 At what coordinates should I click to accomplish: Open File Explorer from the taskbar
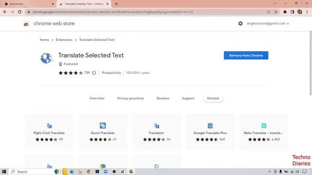(80, 172)
